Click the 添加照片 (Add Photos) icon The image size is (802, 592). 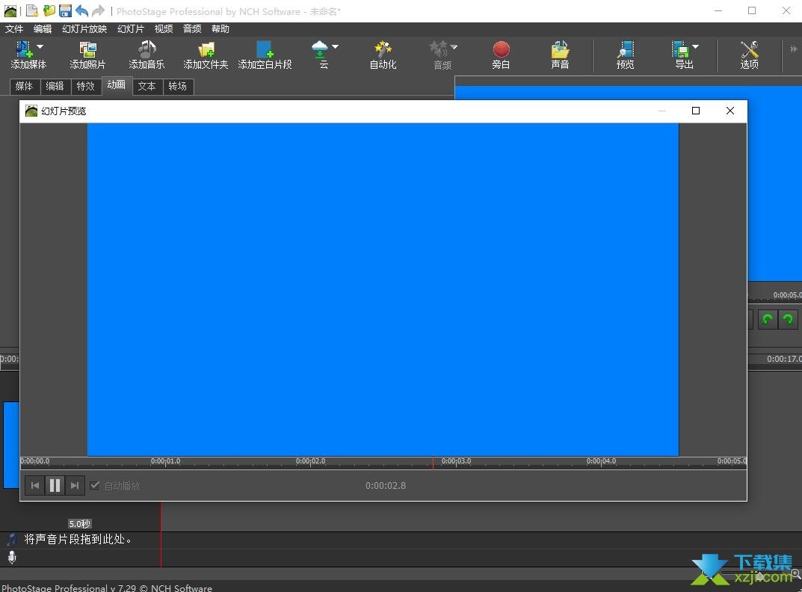(87, 49)
